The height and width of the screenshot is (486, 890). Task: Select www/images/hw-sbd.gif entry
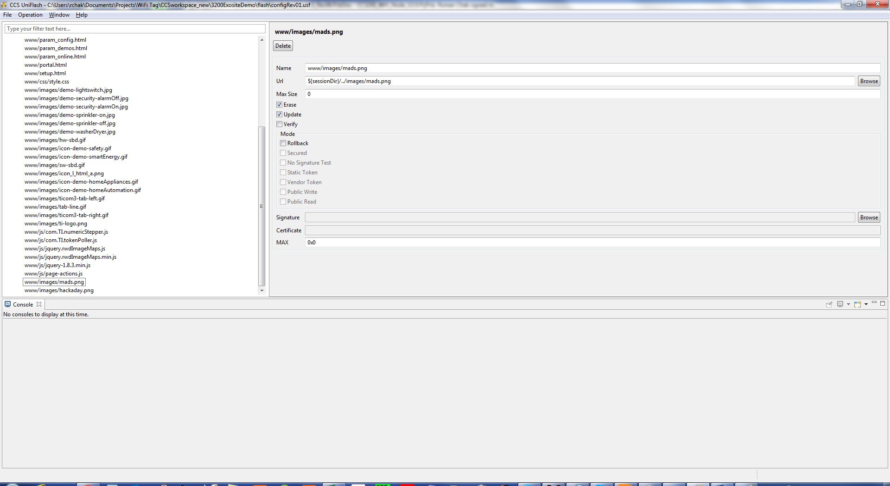point(55,140)
